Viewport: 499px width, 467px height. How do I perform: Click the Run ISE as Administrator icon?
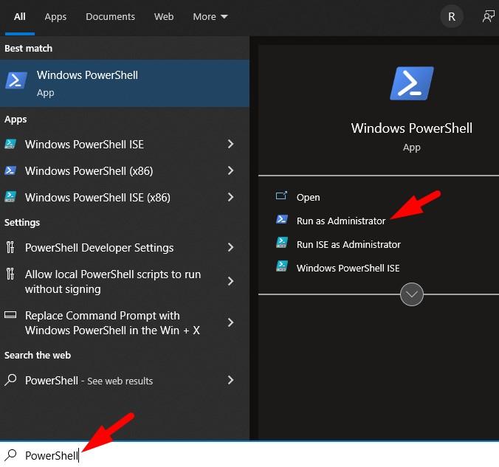(x=282, y=243)
